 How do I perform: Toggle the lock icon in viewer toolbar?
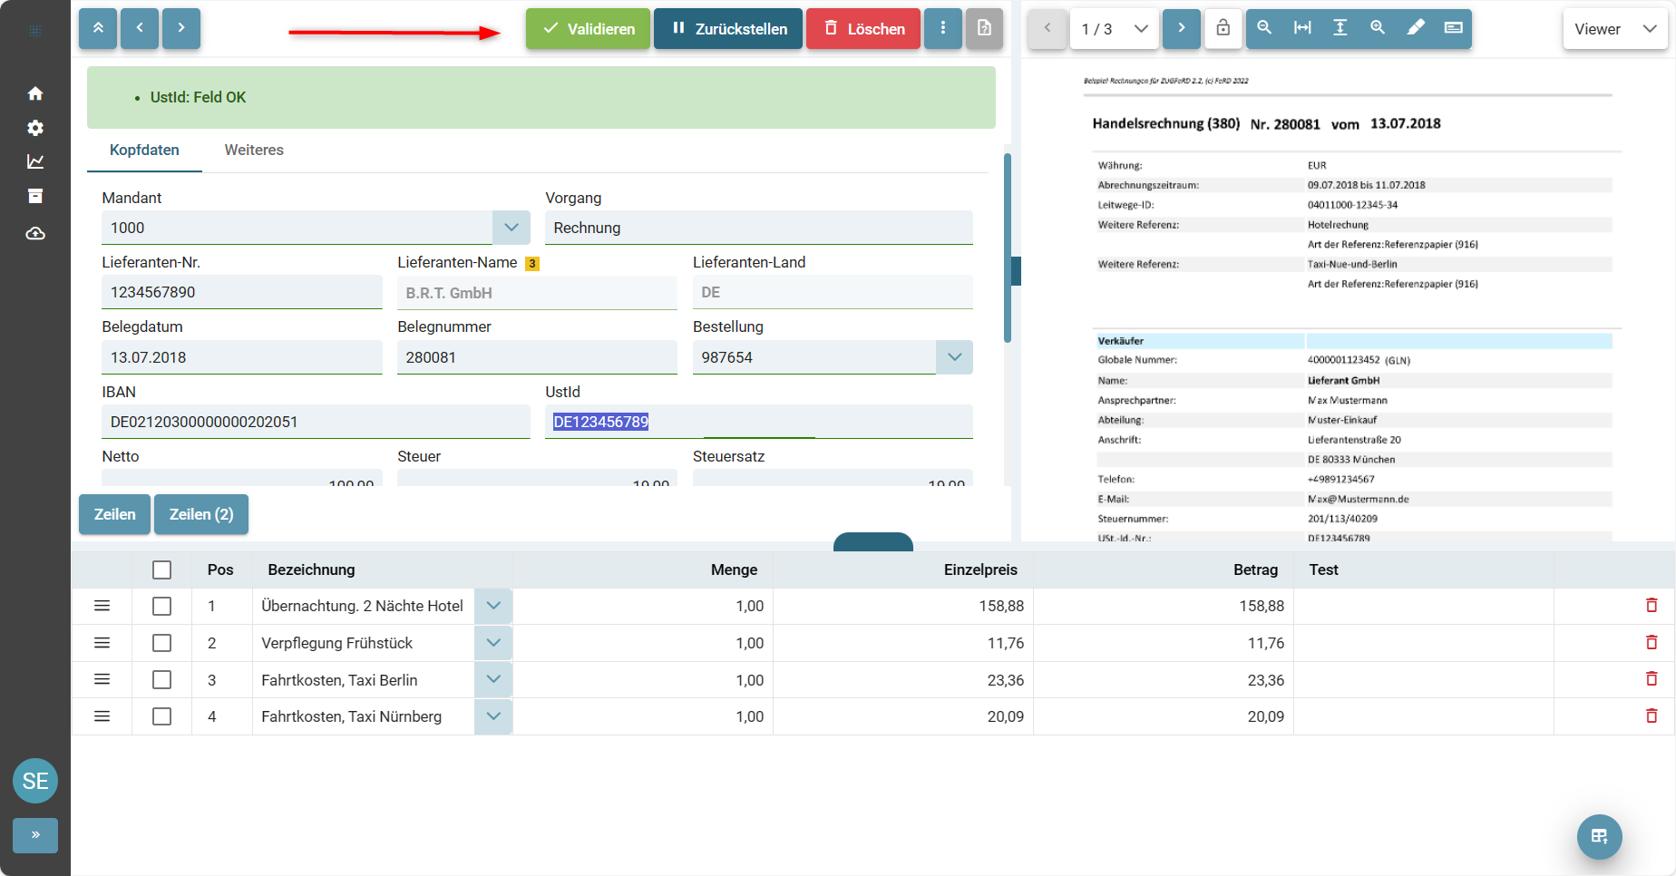point(1223,28)
